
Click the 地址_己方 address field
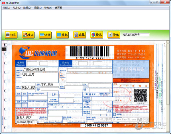pos(40,78)
